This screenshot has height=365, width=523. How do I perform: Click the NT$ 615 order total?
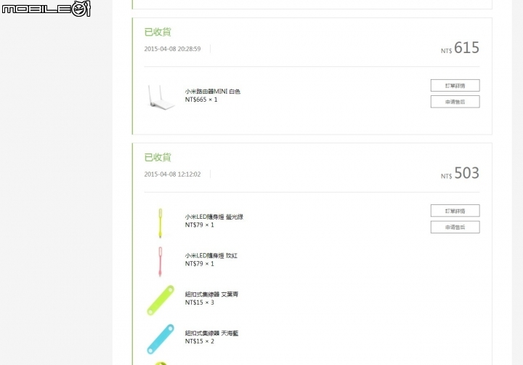pos(461,48)
